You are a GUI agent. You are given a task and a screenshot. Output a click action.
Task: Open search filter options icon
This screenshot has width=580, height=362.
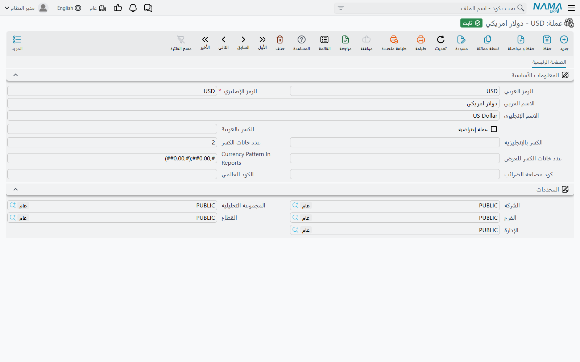click(341, 8)
